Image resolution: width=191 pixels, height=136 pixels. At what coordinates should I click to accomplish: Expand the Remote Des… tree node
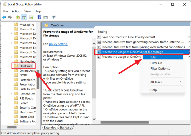click(x=11, y=94)
